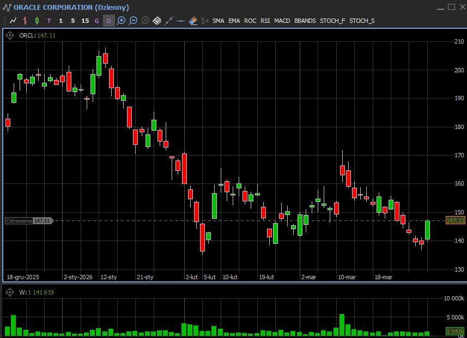Add the SMA indicator

pyautogui.click(x=218, y=21)
